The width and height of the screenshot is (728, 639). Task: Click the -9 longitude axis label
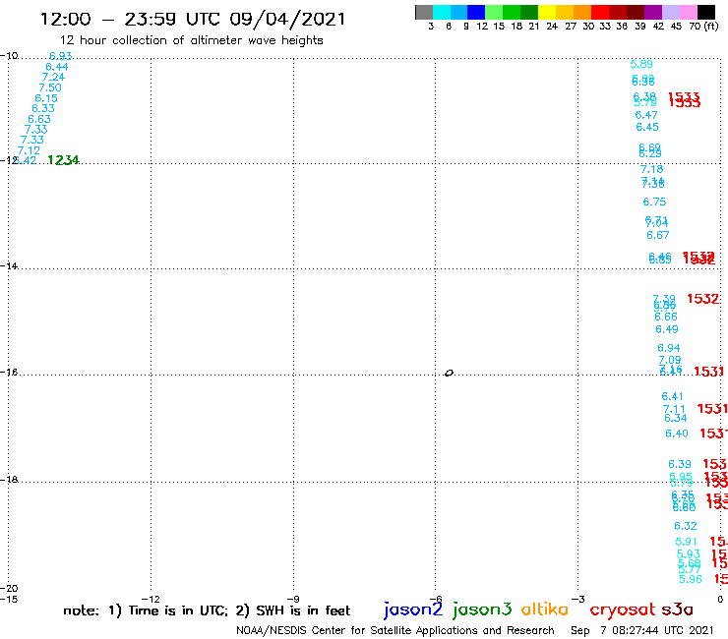point(293,599)
